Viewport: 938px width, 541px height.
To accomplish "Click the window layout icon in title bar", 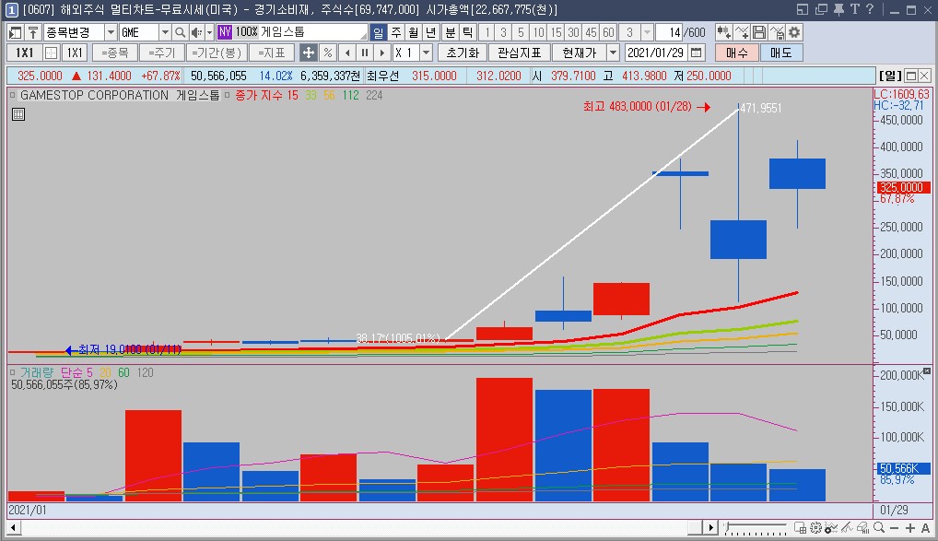I will point(803,9).
